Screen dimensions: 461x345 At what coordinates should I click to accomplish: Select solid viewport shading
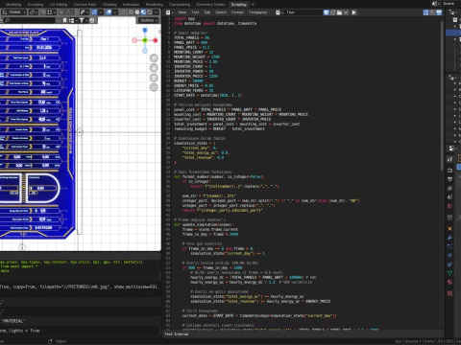coord(137,12)
